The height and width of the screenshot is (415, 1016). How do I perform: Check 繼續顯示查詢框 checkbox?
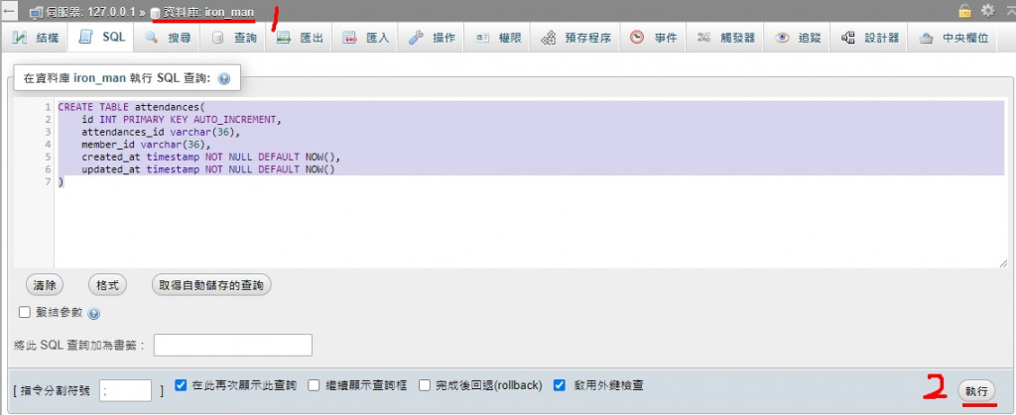(x=314, y=385)
